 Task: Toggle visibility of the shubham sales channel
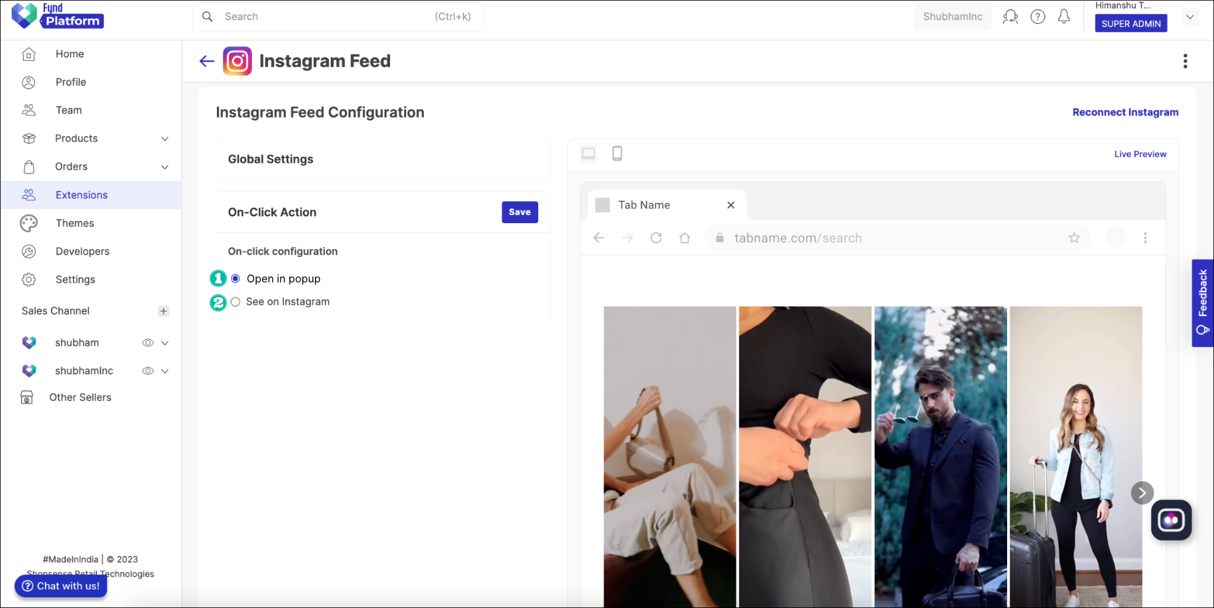pyautogui.click(x=147, y=342)
